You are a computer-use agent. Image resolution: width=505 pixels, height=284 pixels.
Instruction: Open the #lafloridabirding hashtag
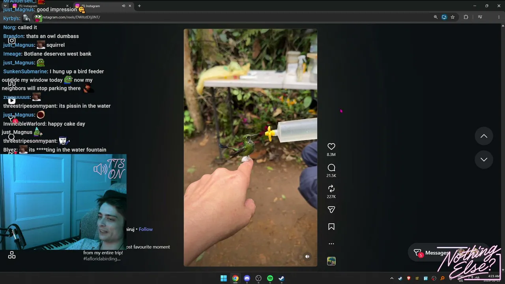pos(102,258)
